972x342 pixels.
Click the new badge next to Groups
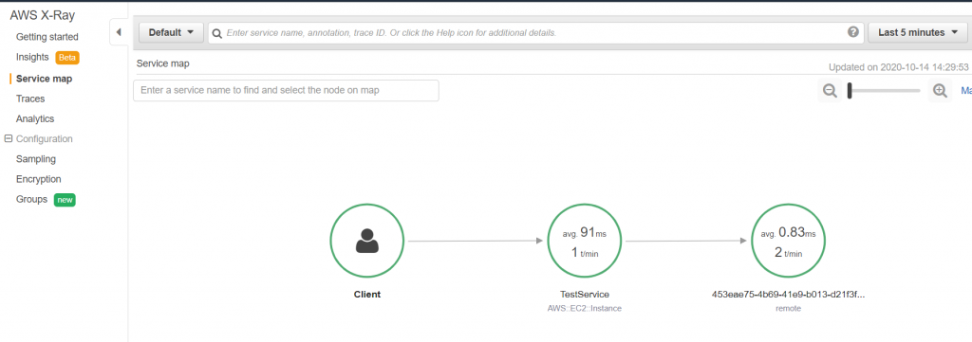65,201
